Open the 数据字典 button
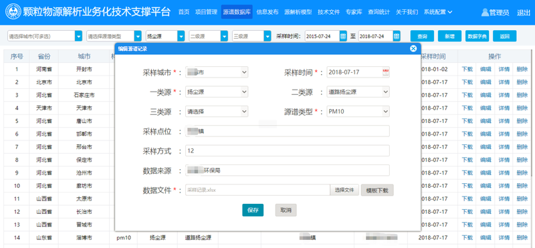 (477, 36)
